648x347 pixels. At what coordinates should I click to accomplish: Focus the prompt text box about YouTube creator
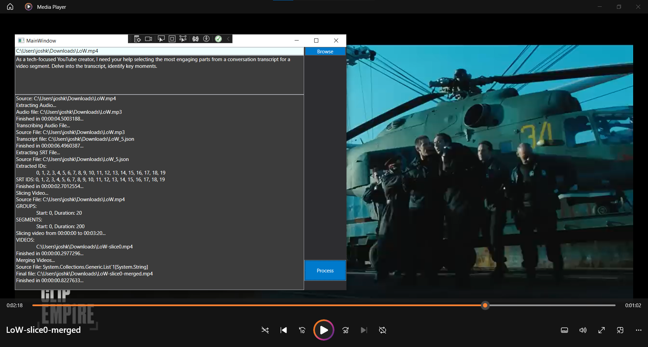[159, 75]
